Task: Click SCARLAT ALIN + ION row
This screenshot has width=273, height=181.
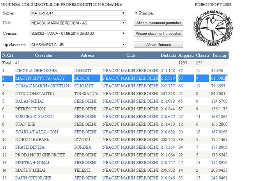Action: (37, 132)
